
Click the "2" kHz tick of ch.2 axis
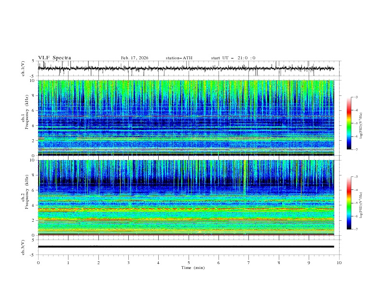pyautogui.click(x=34, y=220)
